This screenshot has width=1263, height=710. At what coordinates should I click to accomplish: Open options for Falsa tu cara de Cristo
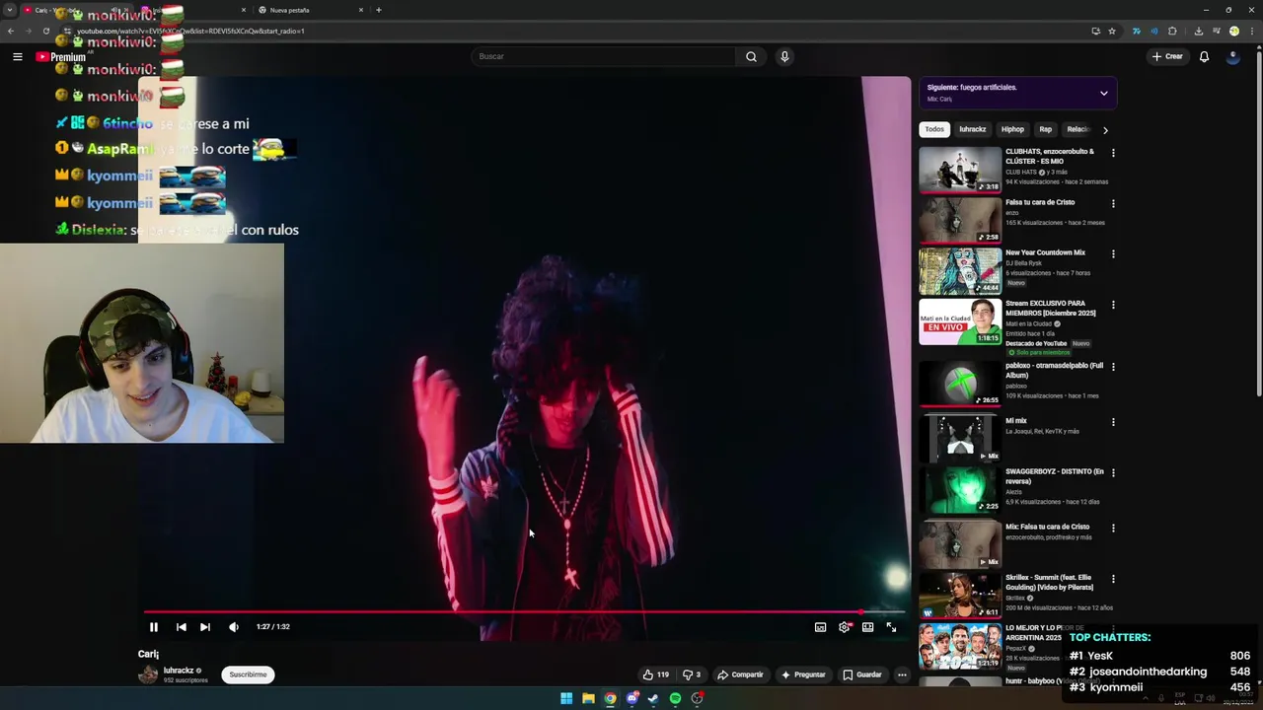click(x=1113, y=203)
